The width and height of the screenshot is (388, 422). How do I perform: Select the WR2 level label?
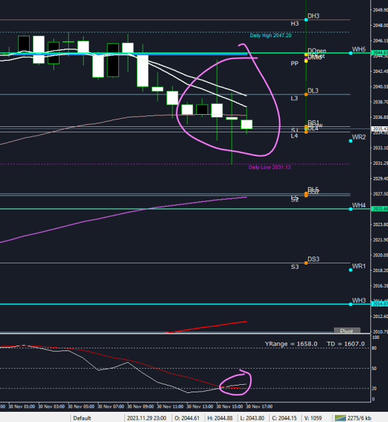[x=359, y=137]
